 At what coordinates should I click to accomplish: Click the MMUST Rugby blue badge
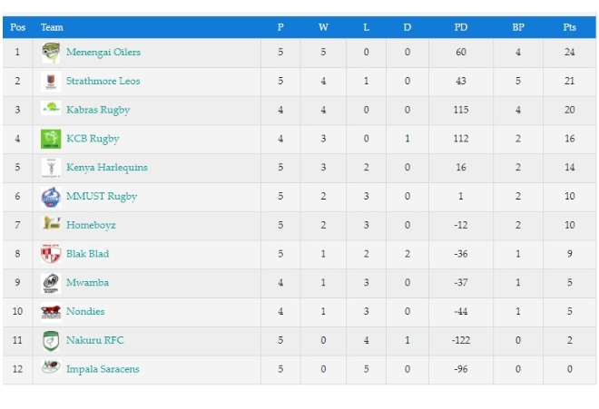click(x=51, y=197)
